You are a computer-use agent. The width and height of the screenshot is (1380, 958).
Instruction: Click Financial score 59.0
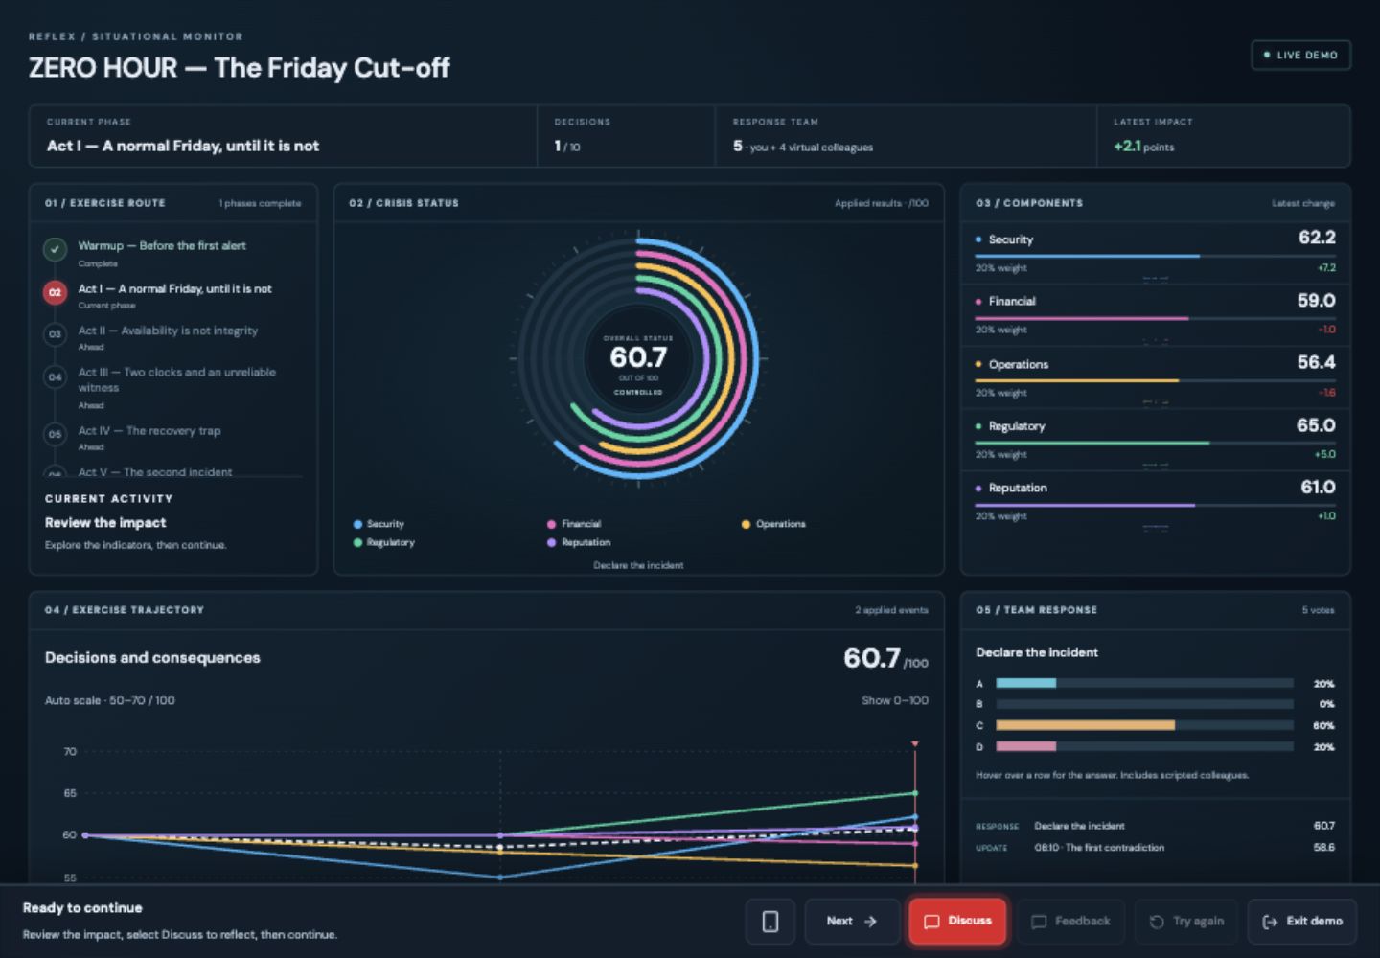pos(1316,301)
